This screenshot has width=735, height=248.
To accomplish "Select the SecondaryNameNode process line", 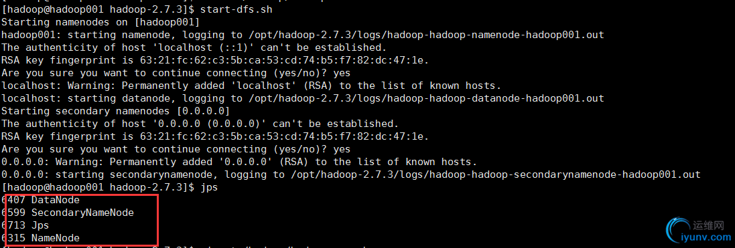I will click(x=68, y=213).
